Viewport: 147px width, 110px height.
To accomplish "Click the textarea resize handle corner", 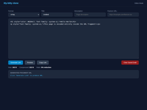I will tap(138, 58).
